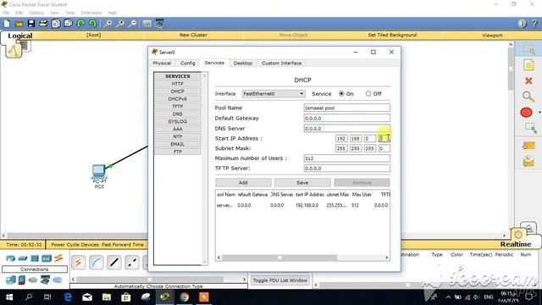Switch to the Physical tab
Screen dimensions: 542x305
click(x=162, y=64)
